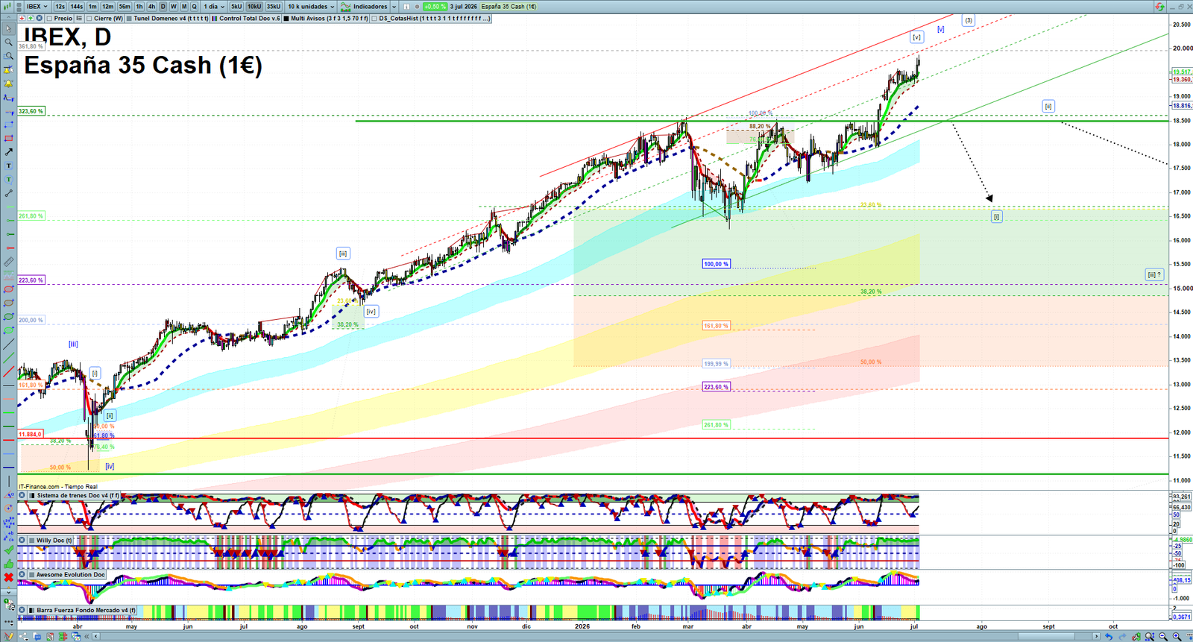Viewport: 1193px width, 642px height.
Task: Click the Multi Avisos black color box
Action: click(287, 18)
